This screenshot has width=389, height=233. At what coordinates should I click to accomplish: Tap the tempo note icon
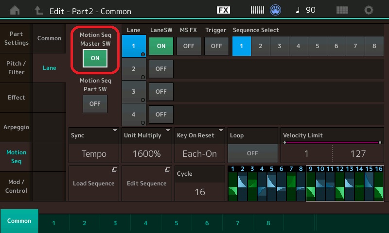(x=299, y=10)
